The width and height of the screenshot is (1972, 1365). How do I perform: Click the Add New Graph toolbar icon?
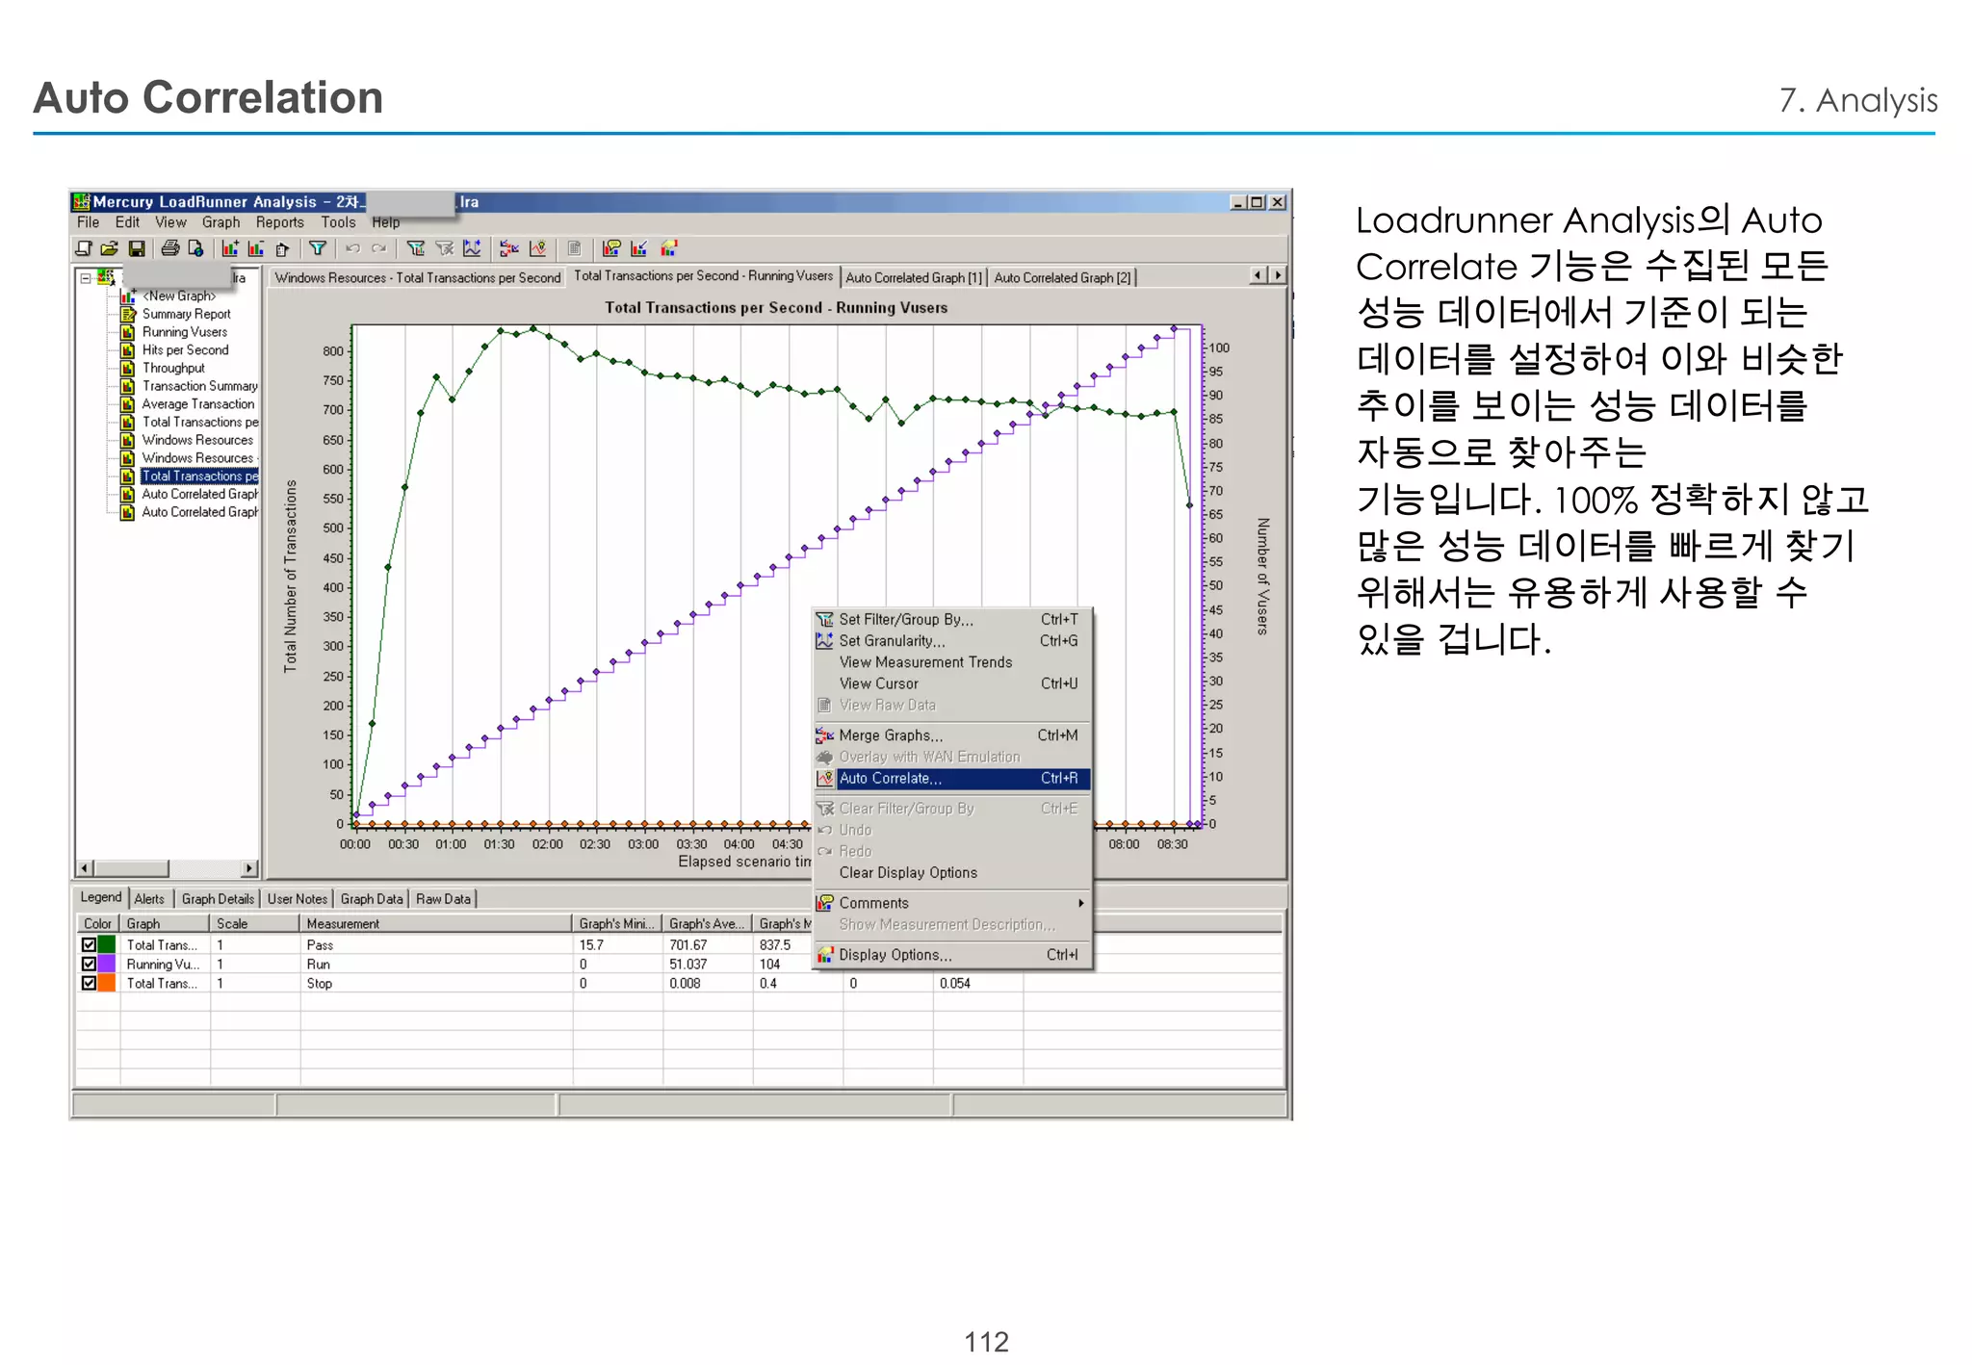click(x=230, y=248)
